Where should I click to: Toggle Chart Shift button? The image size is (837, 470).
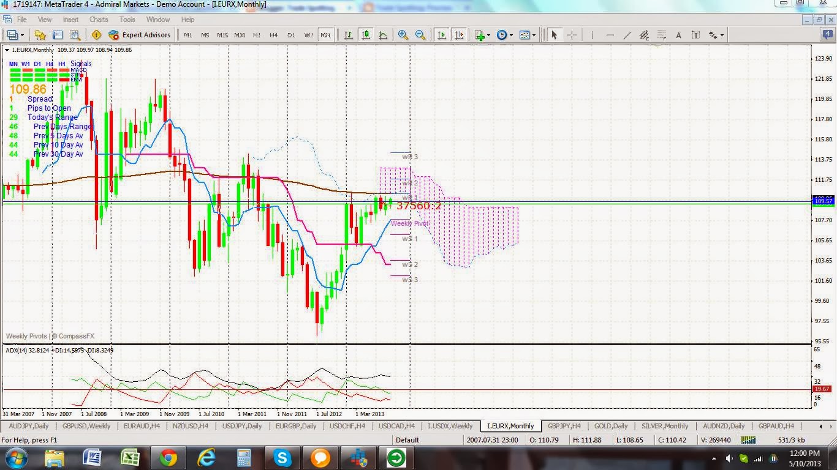point(458,35)
